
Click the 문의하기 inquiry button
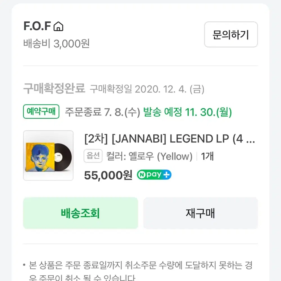[231, 34]
